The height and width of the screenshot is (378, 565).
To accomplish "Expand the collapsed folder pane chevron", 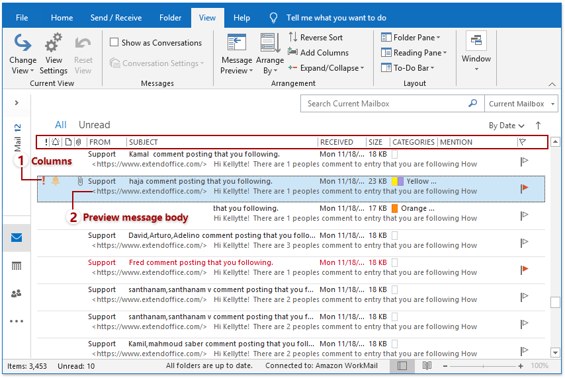I will [17, 103].
